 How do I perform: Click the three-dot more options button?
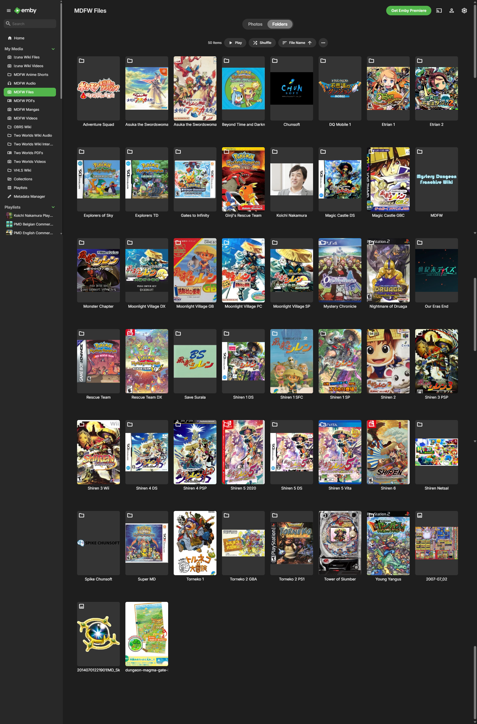(323, 43)
